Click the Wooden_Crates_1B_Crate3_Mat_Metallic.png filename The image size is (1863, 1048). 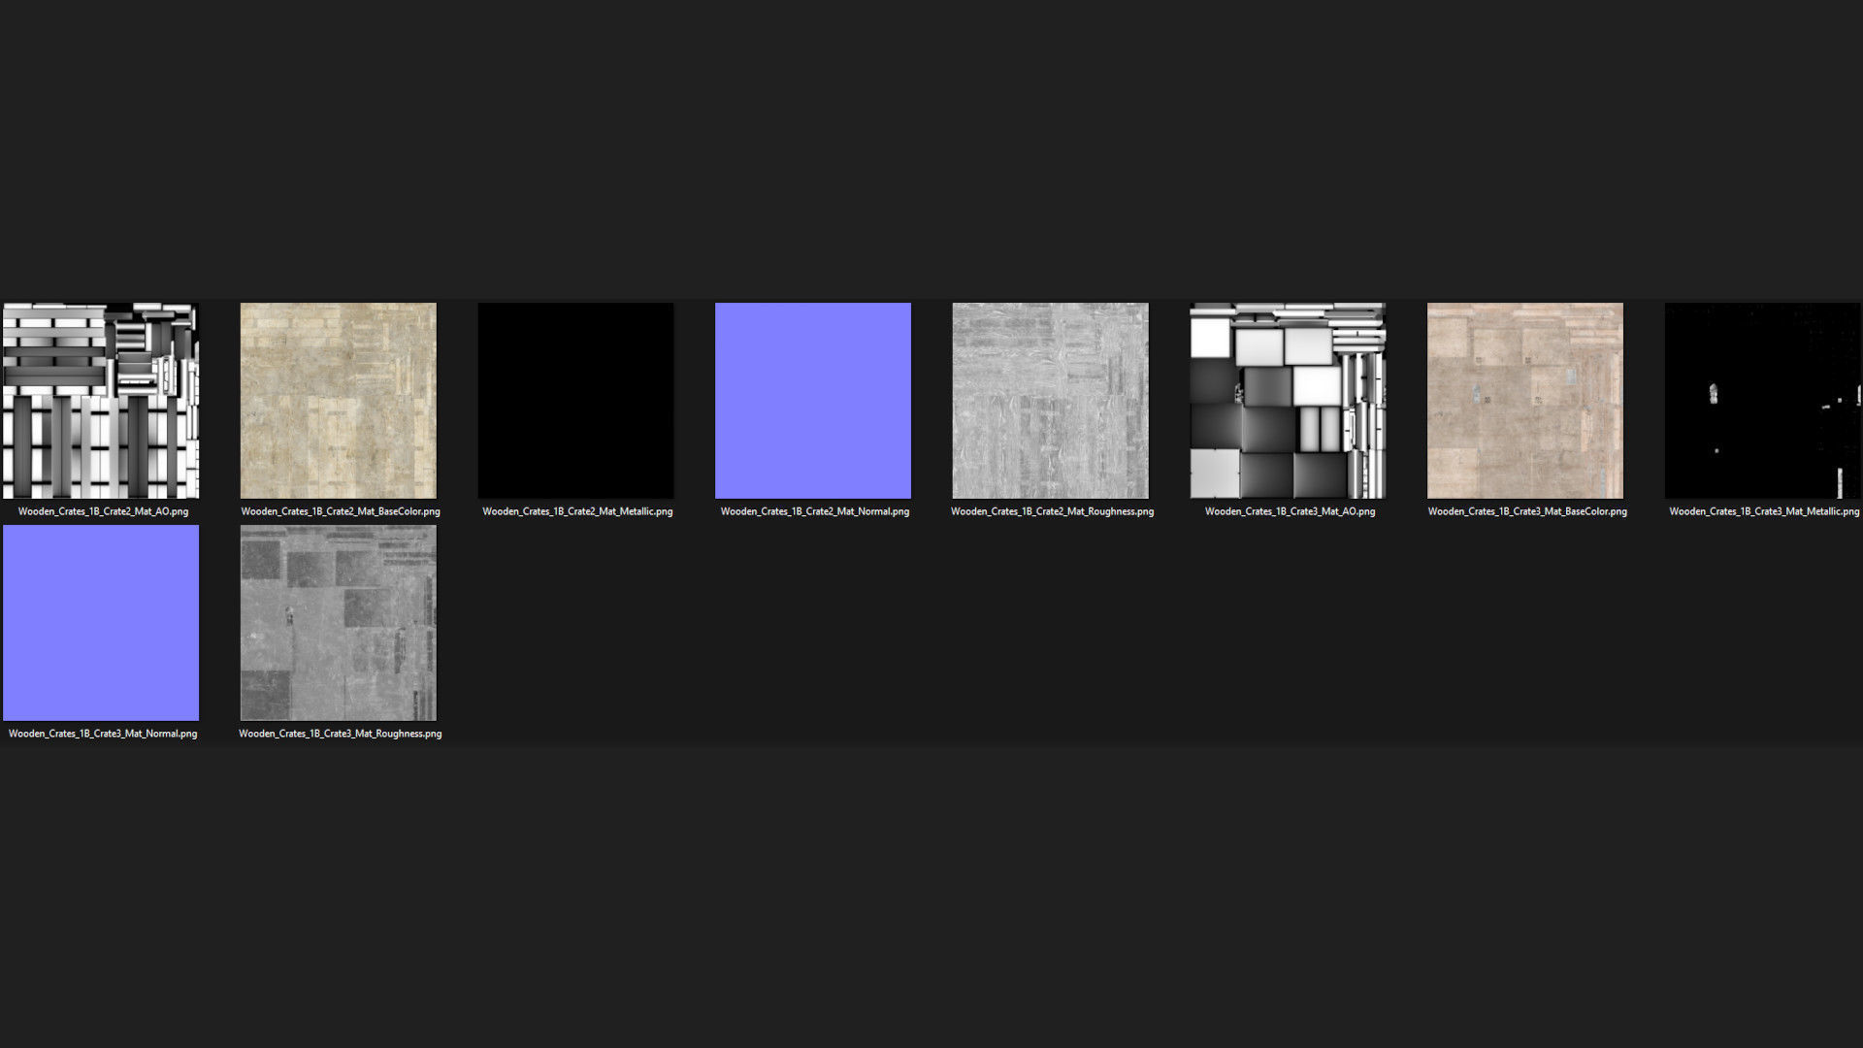[x=1764, y=511]
